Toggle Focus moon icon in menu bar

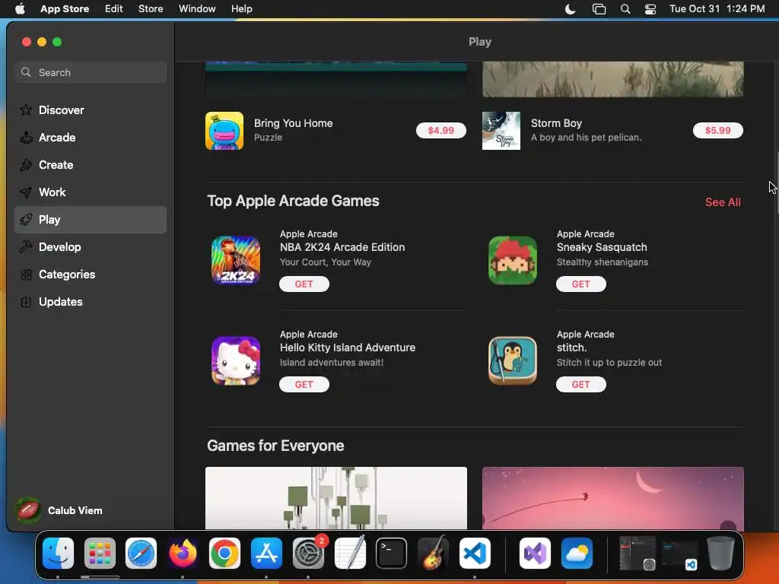pos(571,9)
